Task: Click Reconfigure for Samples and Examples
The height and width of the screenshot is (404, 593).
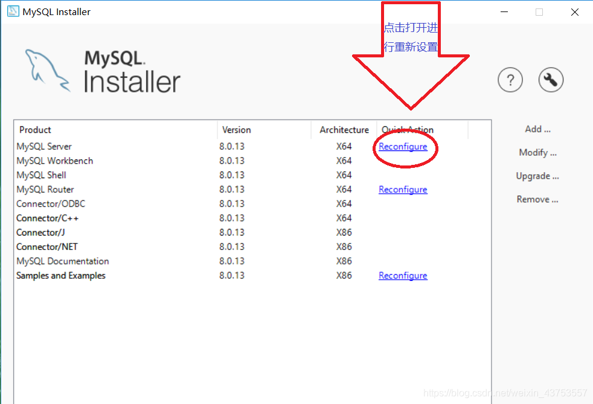Action: pos(403,276)
